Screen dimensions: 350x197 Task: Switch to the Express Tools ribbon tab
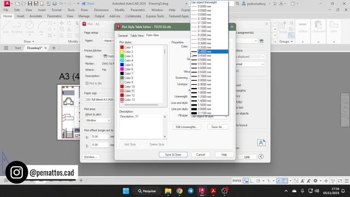155,16
